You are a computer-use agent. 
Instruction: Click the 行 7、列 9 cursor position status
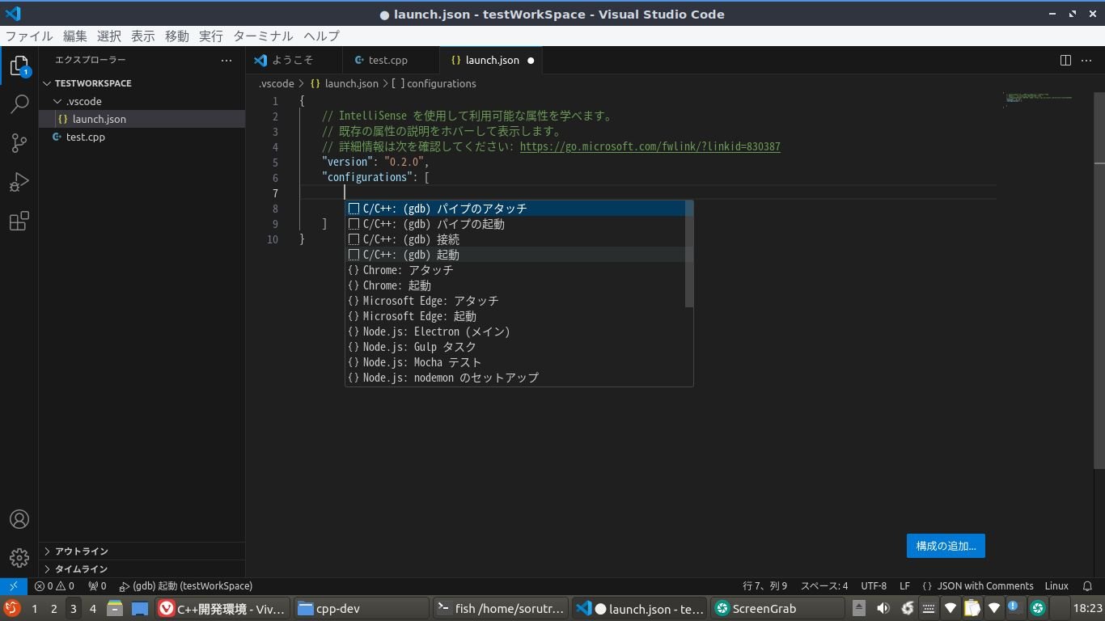point(764,586)
